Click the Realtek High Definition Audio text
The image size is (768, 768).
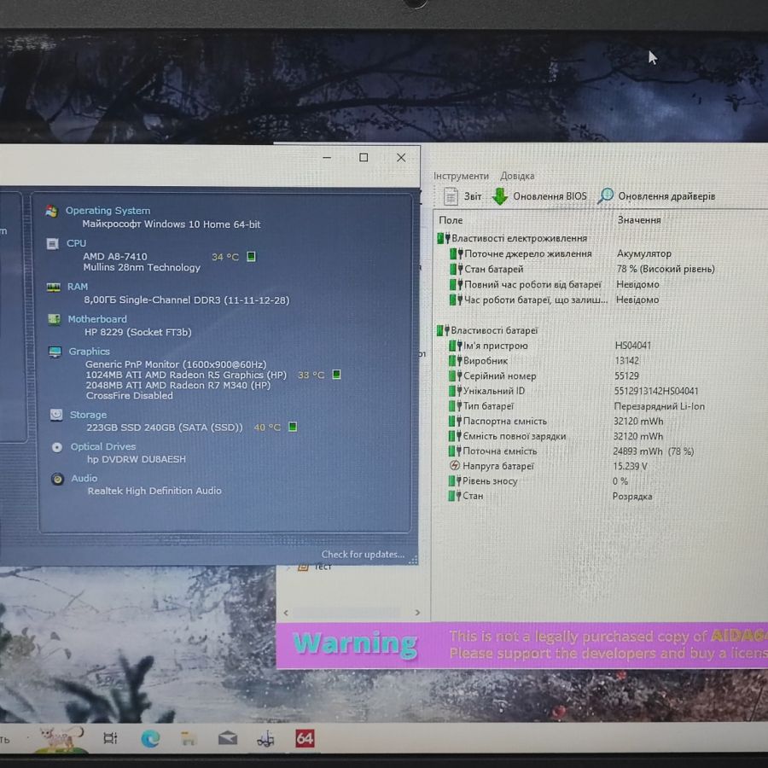click(x=154, y=491)
